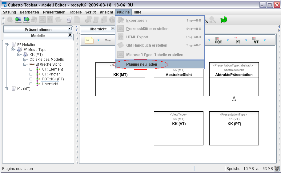Expand the OT::Element node
The width and height of the screenshot is (281, 173).
pos(31,69)
